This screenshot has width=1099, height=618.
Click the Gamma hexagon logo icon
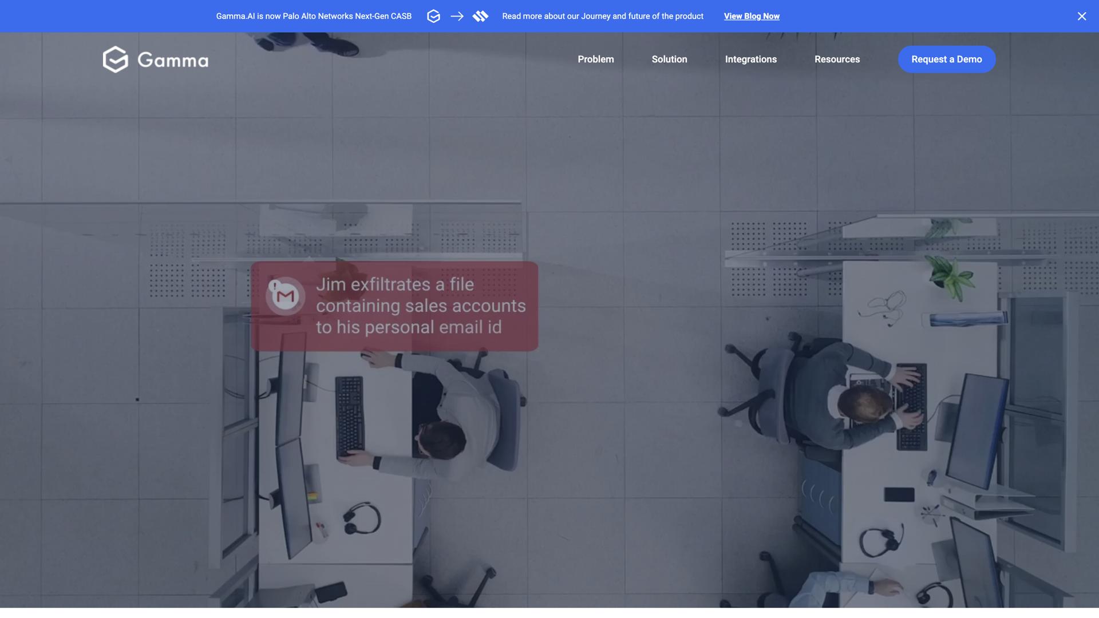[x=115, y=59]
